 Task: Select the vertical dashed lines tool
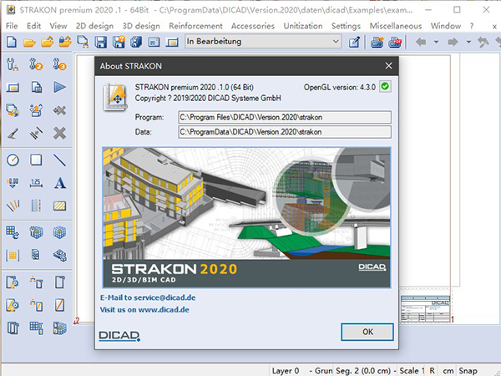(x=36, y=206)
